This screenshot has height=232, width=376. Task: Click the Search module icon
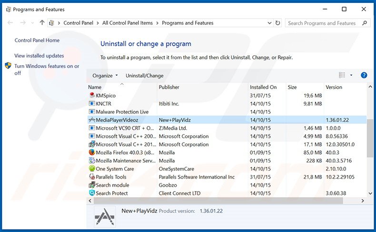tap(92, 185)
